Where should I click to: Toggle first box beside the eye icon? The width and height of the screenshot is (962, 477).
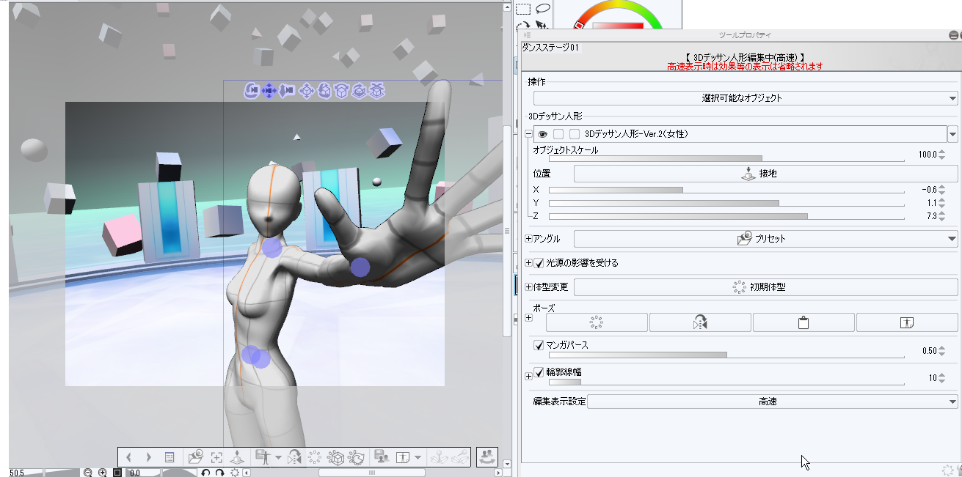pos(559,134)
